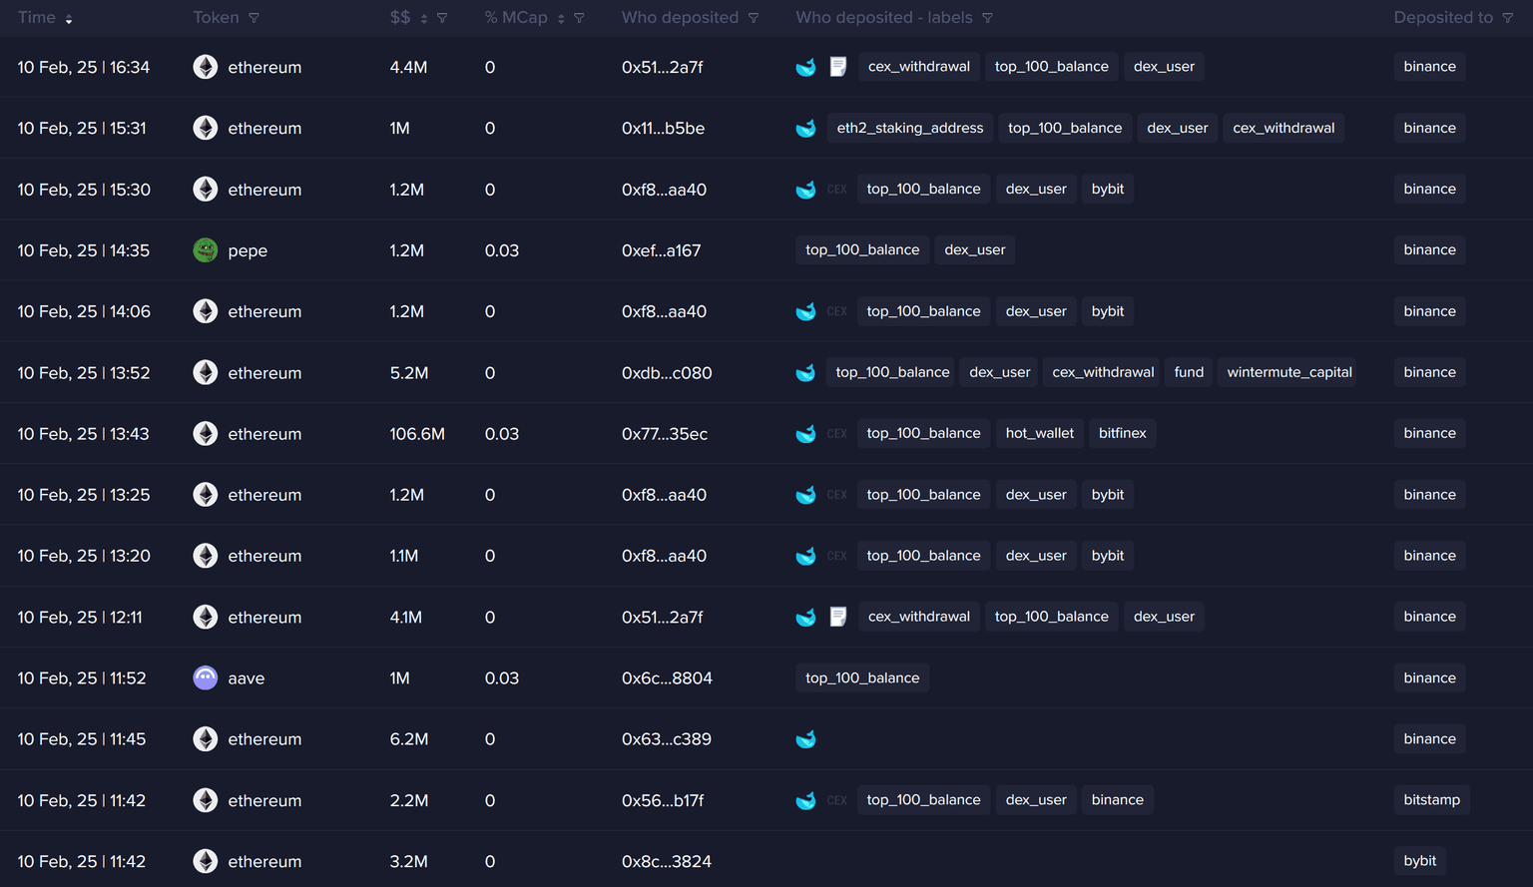The height and width of the screenshot is (887, 1533).
Task: Click the wintermute_capital label tag
Action: pos(1288,372)
